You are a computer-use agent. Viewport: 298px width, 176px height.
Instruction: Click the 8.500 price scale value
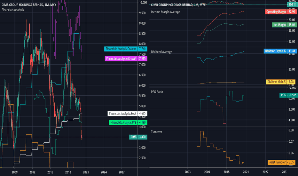click(143, 34)
